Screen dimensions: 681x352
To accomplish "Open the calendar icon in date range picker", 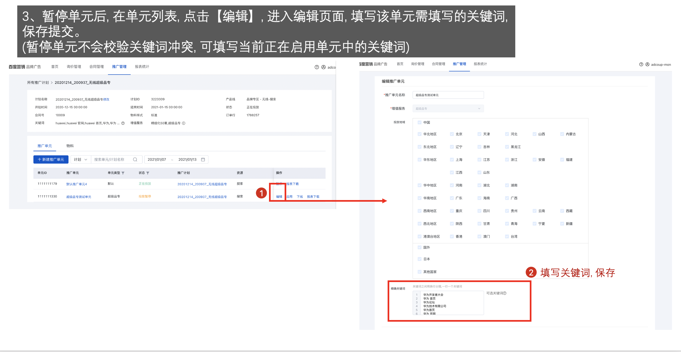I will pyautogui.click(x=203, y=160).
